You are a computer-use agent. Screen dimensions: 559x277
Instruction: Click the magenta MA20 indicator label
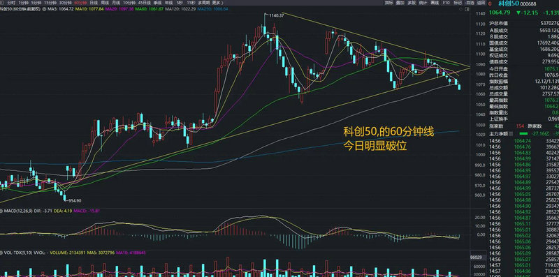(x=119, y=8)
